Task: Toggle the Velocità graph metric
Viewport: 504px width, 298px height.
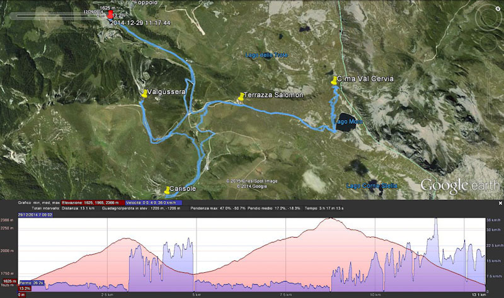Action: (153, 202)
